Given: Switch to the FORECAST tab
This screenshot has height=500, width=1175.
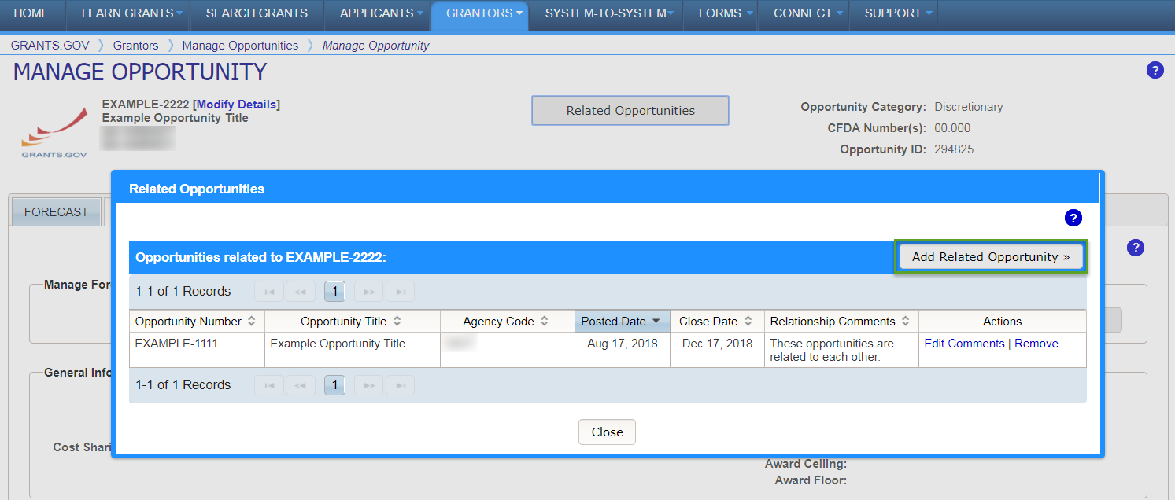Looking at the screenshot, I should pos(56,211).
